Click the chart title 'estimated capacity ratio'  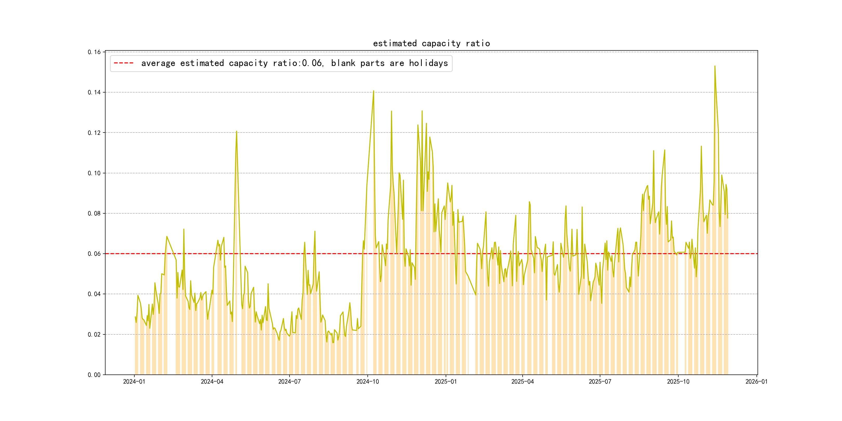point(431,43)
